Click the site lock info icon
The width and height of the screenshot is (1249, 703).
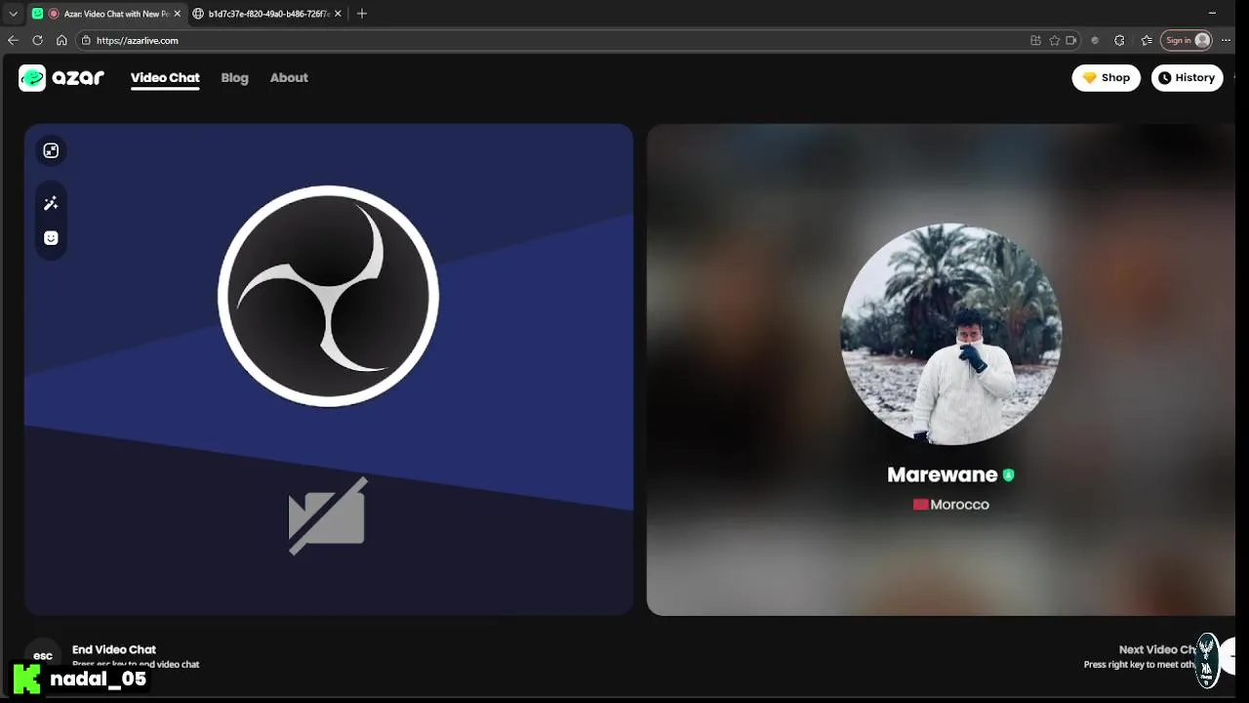coord(86,40)
